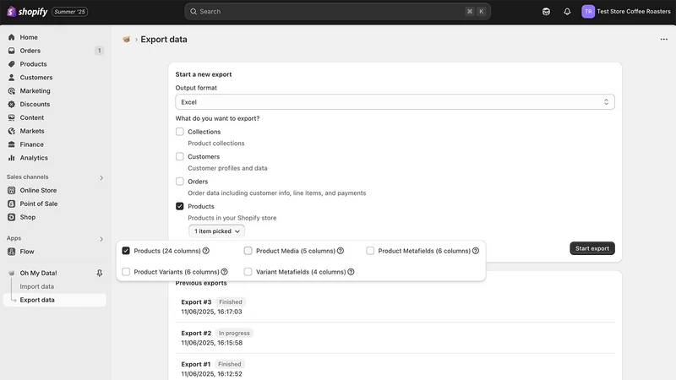Viewport: 676px width, 380px height.
Task: Check the Orders export checkbox
Action: pyautogui.click(x=180, y=182)
